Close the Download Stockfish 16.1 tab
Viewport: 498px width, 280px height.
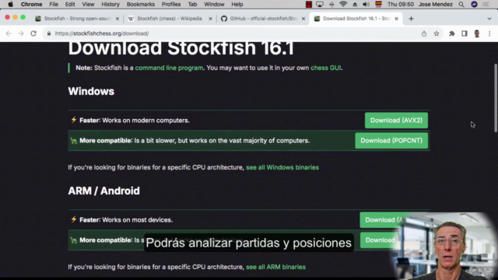point(396,19)
